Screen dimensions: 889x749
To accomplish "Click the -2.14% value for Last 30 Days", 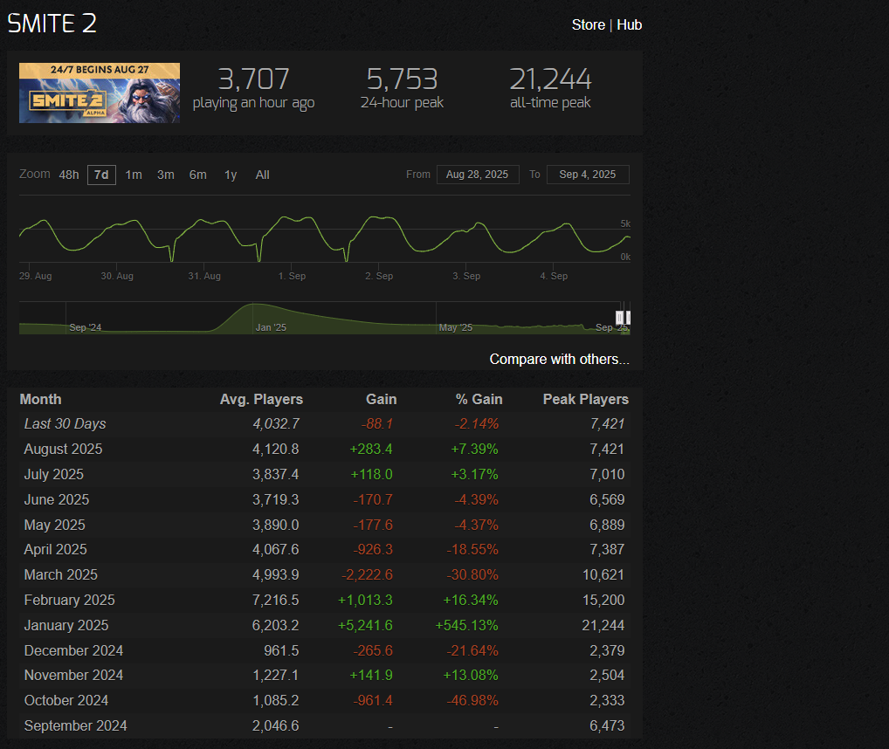I will (x=476, y=423).
